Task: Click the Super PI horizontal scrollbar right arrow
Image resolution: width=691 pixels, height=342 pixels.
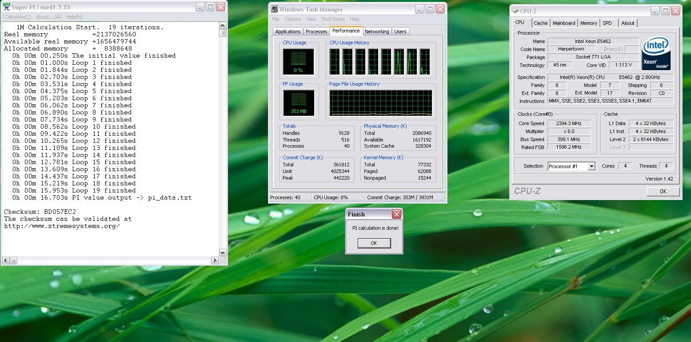Action: [215, 260]
